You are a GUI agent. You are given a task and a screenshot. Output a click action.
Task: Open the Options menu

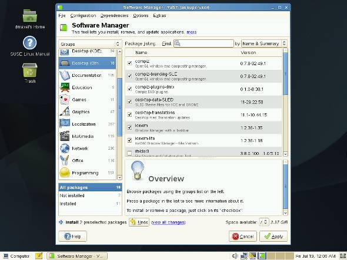pyautogui.click(x=141, y=15)
